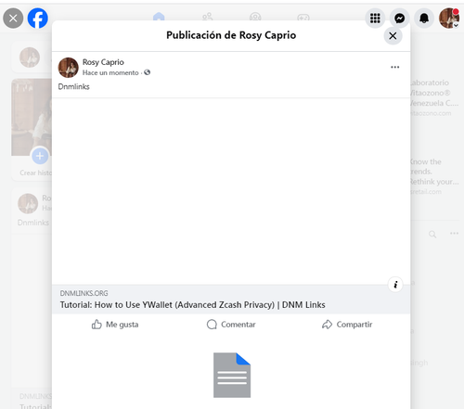Open the apps menu grid icon
Viewport: 464px width, 409px height.
pyautogui.click(x=375, y=19)
